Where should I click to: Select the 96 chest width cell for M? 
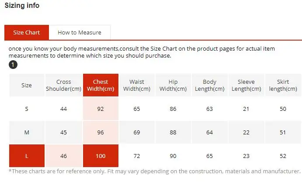coord(101,132)
